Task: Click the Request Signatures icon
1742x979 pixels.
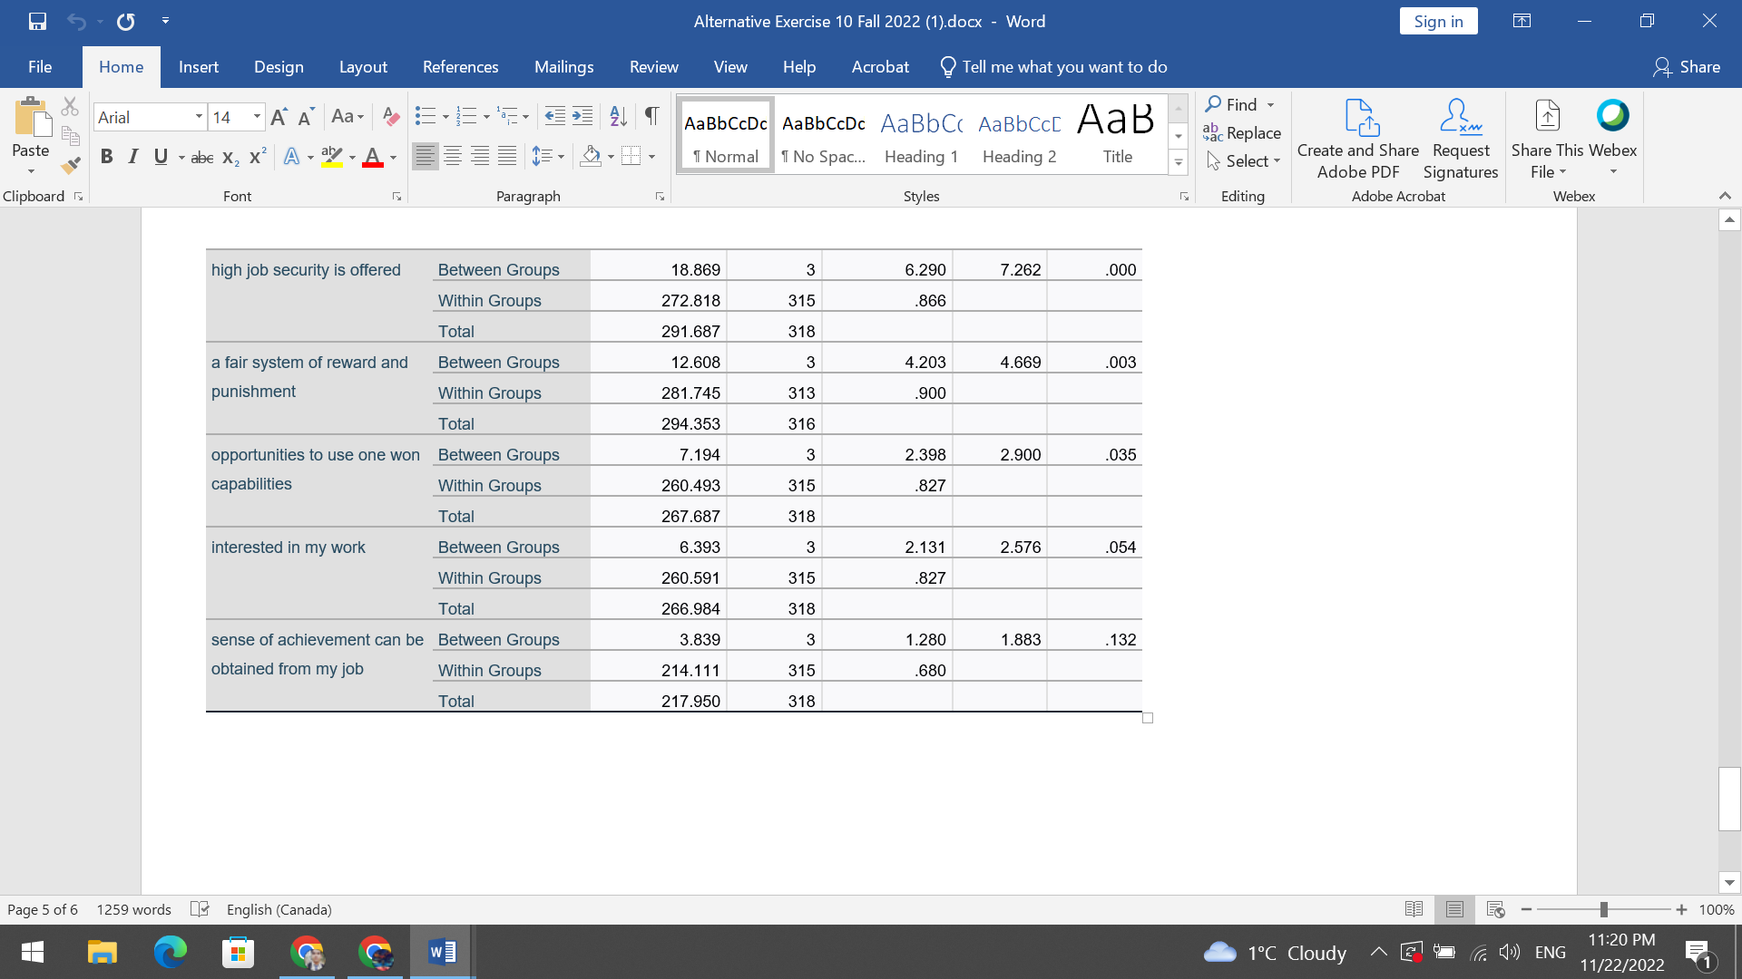Action: (x=1459, y=118)
